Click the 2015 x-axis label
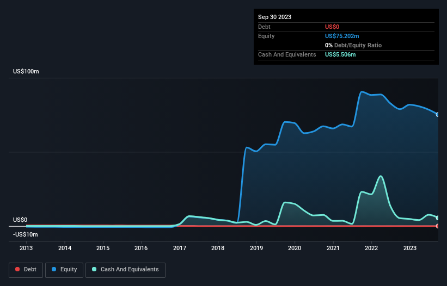 tap(103, 248)
